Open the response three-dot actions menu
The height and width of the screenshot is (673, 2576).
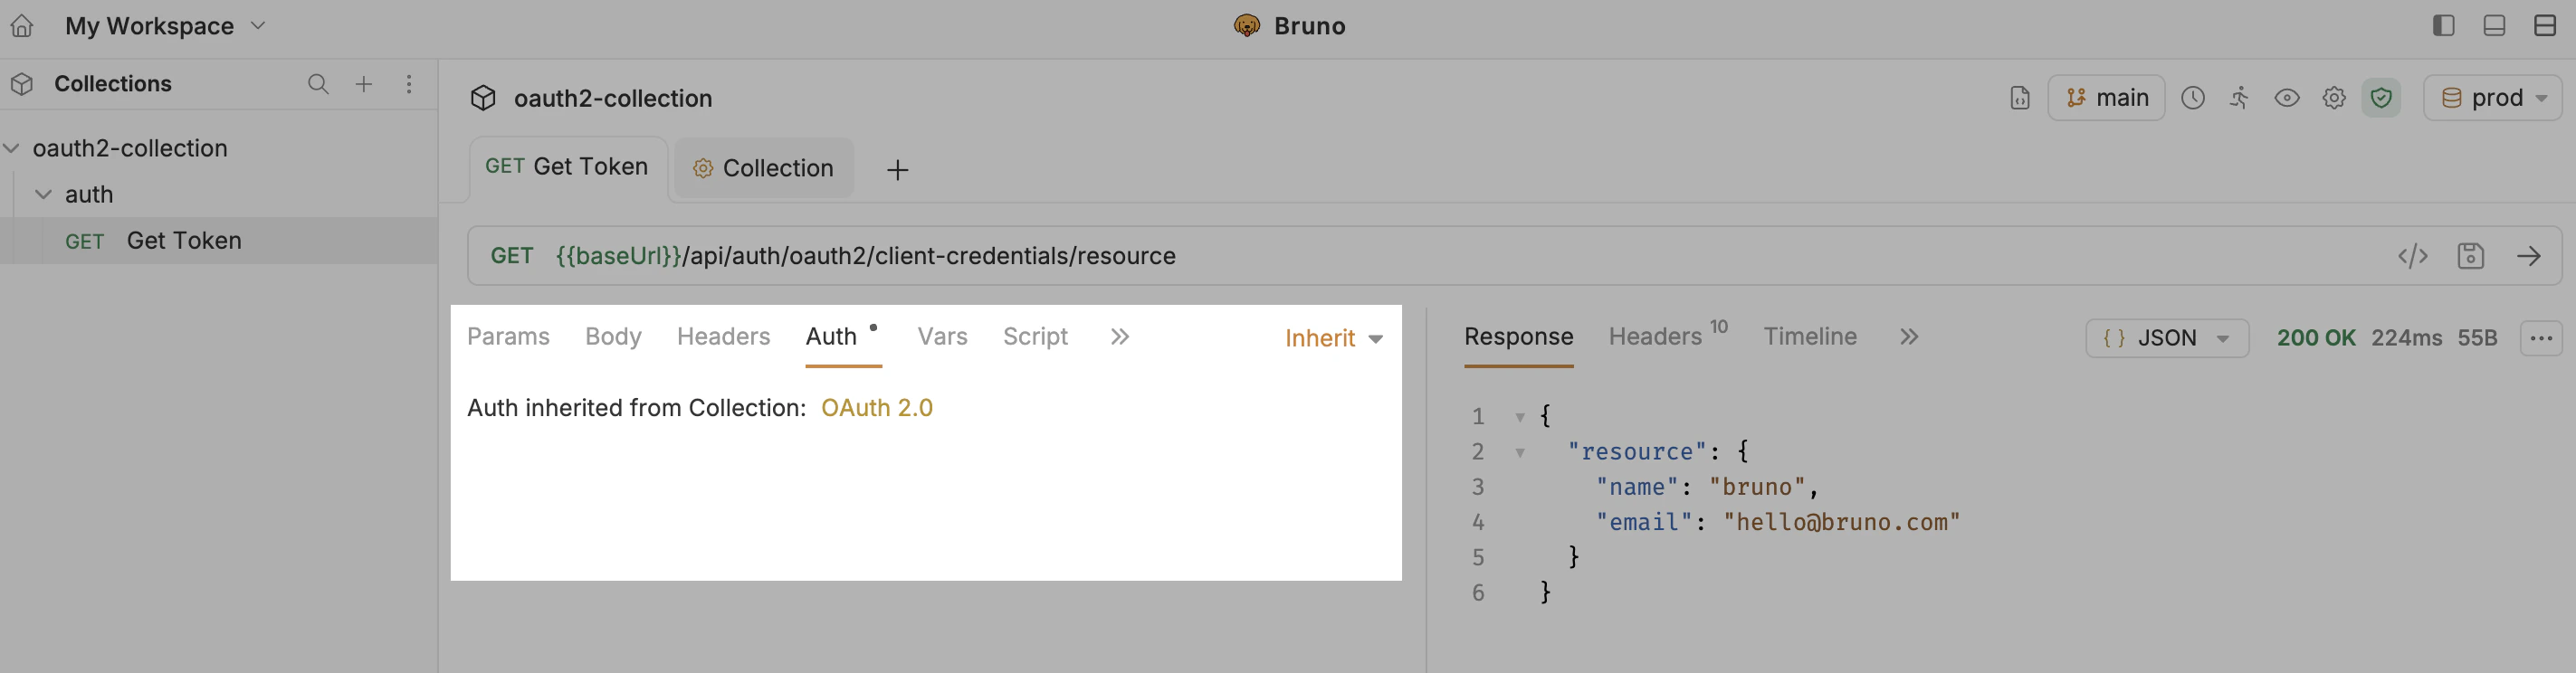pyautogui.click(x=2541, y=339)
